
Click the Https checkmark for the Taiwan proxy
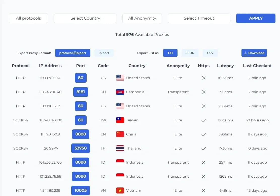point(204,120)
